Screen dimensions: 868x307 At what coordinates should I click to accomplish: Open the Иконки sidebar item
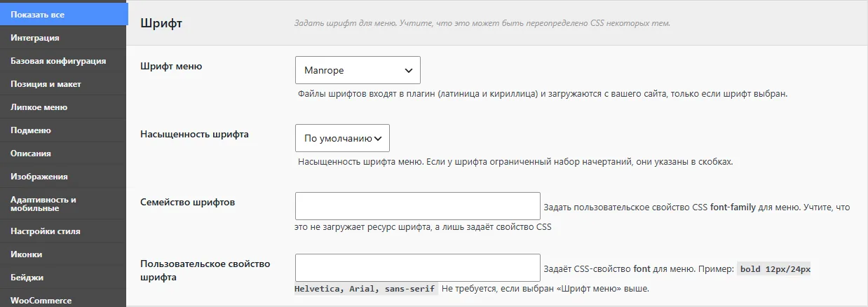click(63, 254)
